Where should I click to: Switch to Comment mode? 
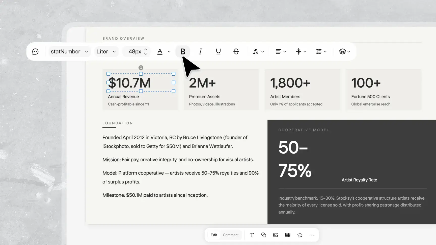pyautogui.click(x=231, y=235)
